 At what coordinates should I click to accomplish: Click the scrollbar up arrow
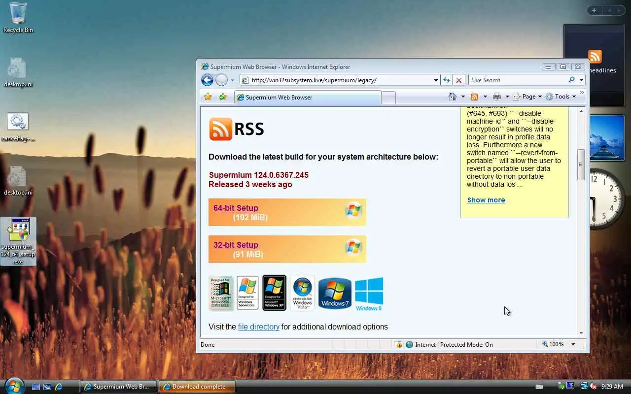[581, 111]
